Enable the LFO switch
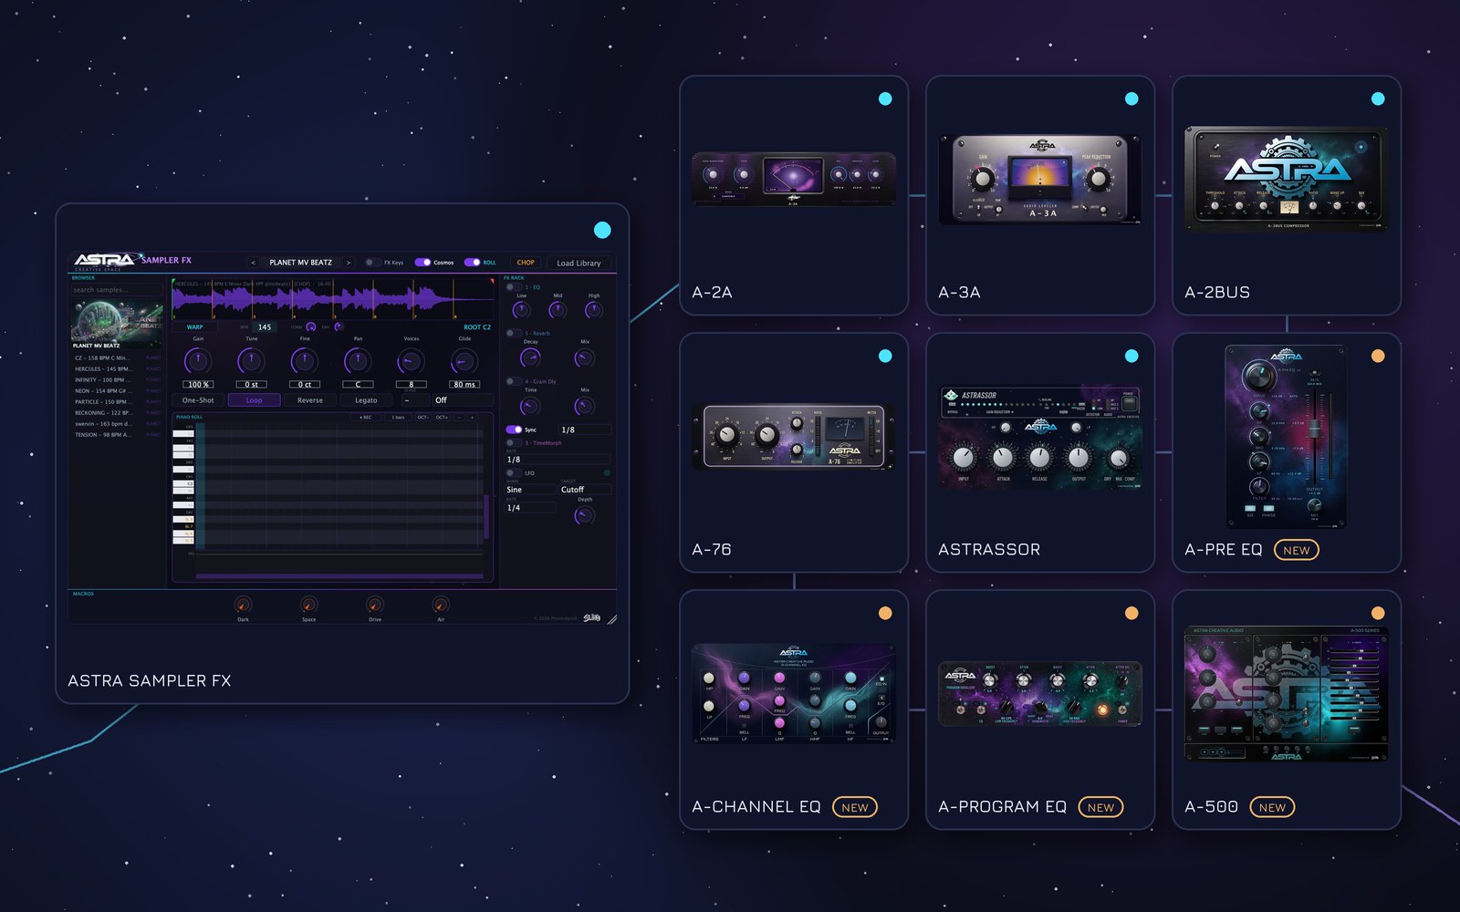The width and height of the screenshot is (1460, 912). 514,473
